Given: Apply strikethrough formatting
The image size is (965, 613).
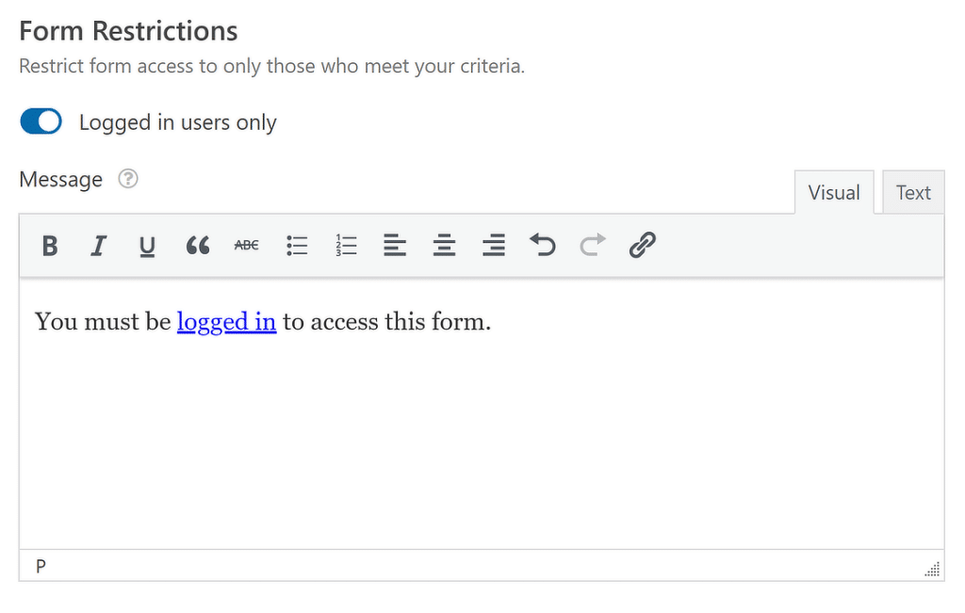Looking at the screenshot, I should coord(246,246).
